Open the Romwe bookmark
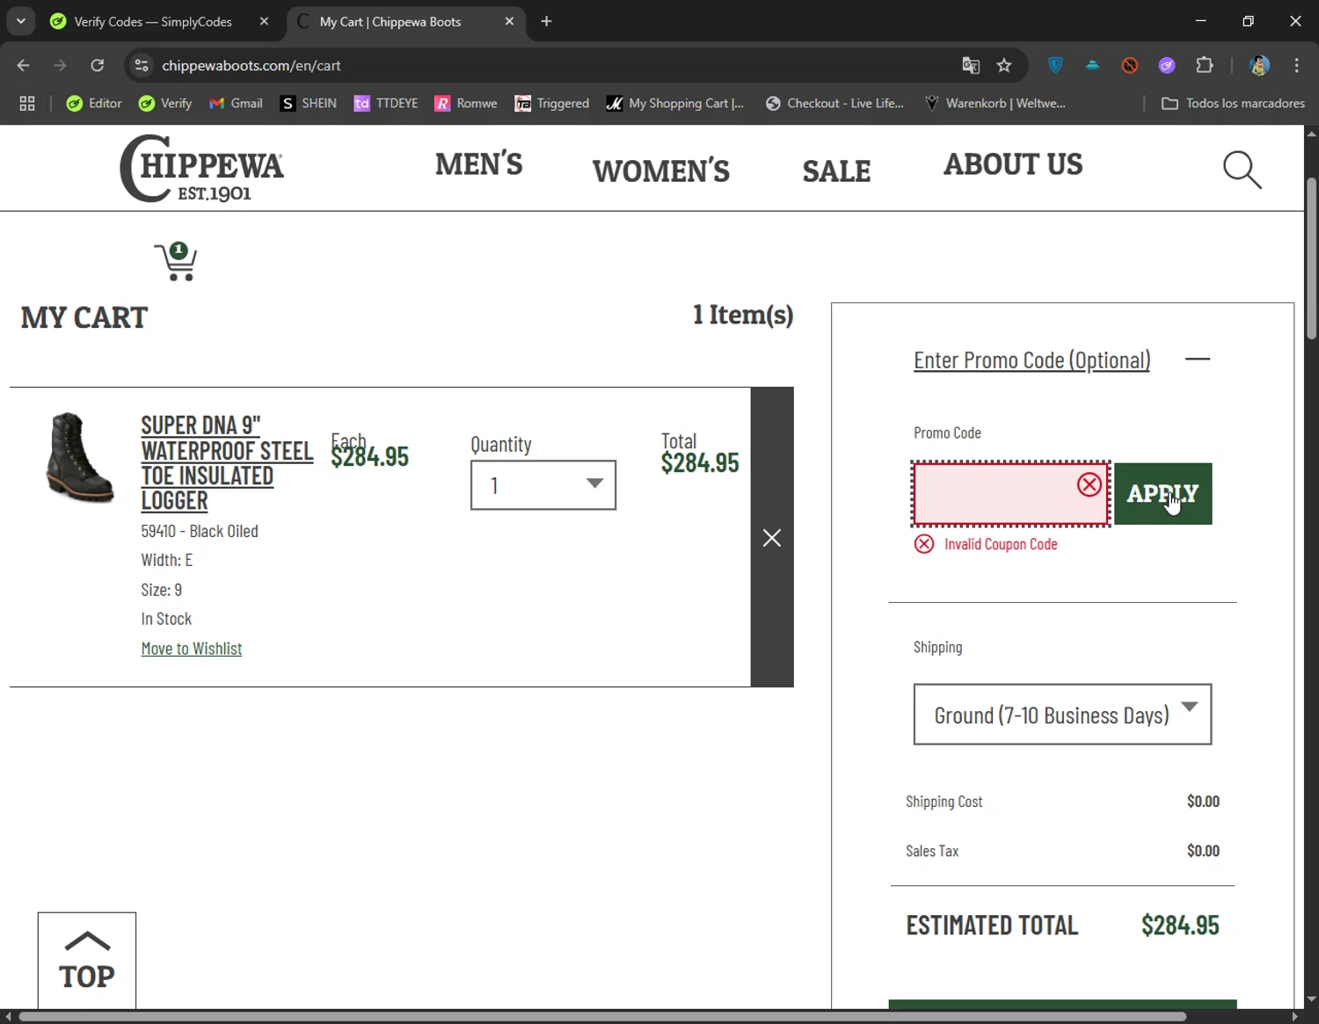The height and width of the screenshot is (1024, 1319). [466, 103]
